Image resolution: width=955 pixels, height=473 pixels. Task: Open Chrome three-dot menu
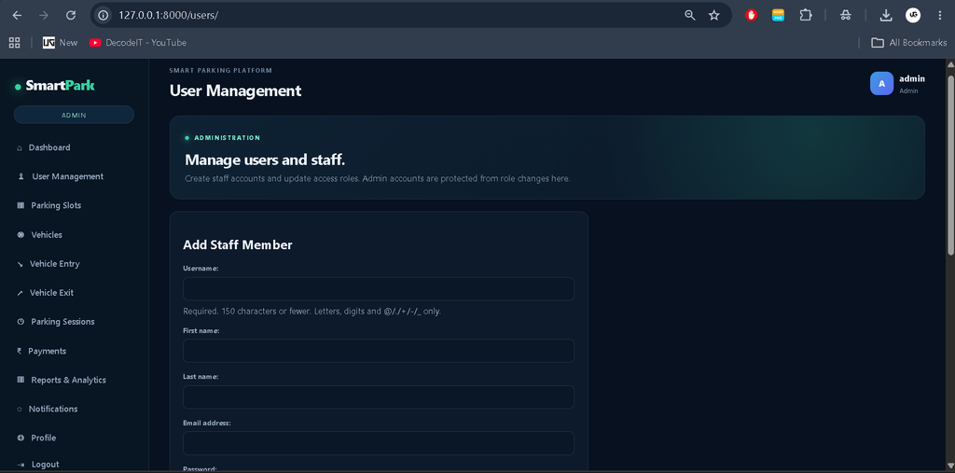point(940,15)
